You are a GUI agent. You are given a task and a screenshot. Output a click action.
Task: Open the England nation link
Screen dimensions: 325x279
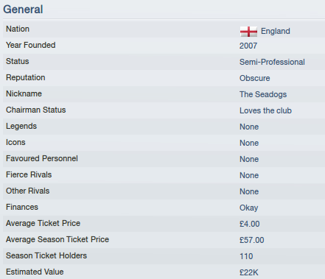click(x=276, y=31)
